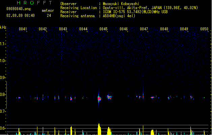This screenshot has width=212, height=135.
Task: Click the Observer label
Action: click(68, 4)
